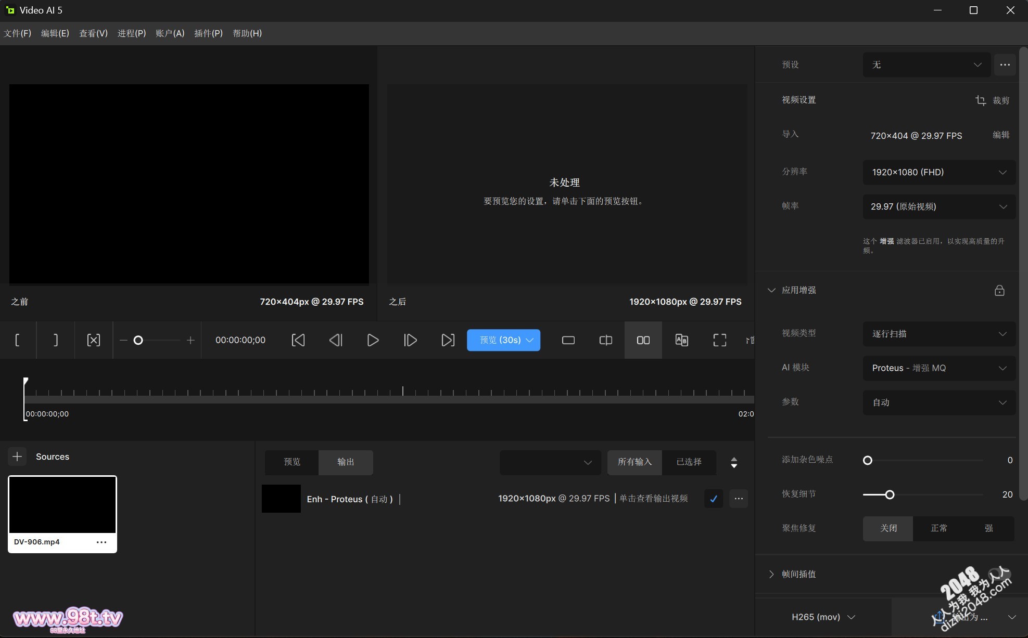Open the 视频类型 逐行扫描 dropdown
Viewport: 1028px width, 638px height.
tap(939, 334)
